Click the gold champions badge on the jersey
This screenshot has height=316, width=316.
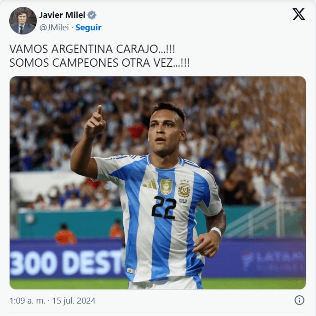166,187
